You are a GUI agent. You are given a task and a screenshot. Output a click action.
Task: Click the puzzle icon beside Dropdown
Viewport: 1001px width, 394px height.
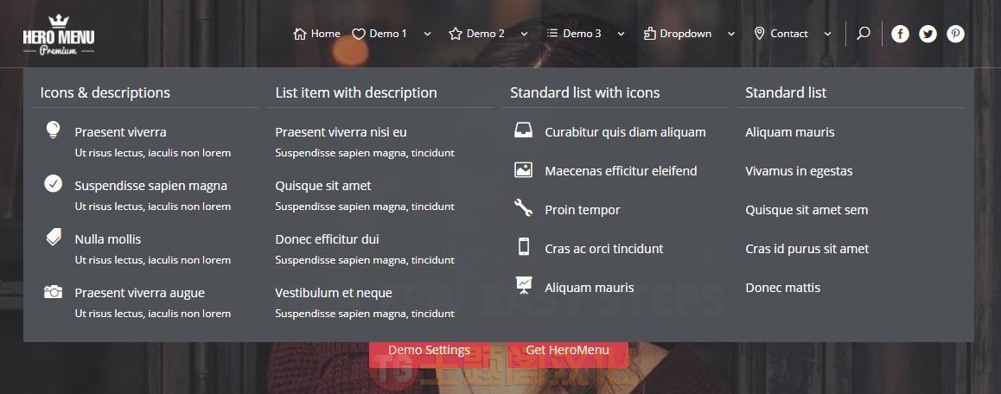650,34
